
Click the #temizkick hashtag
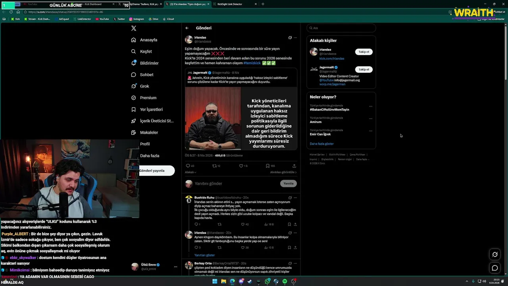(252, 63)
